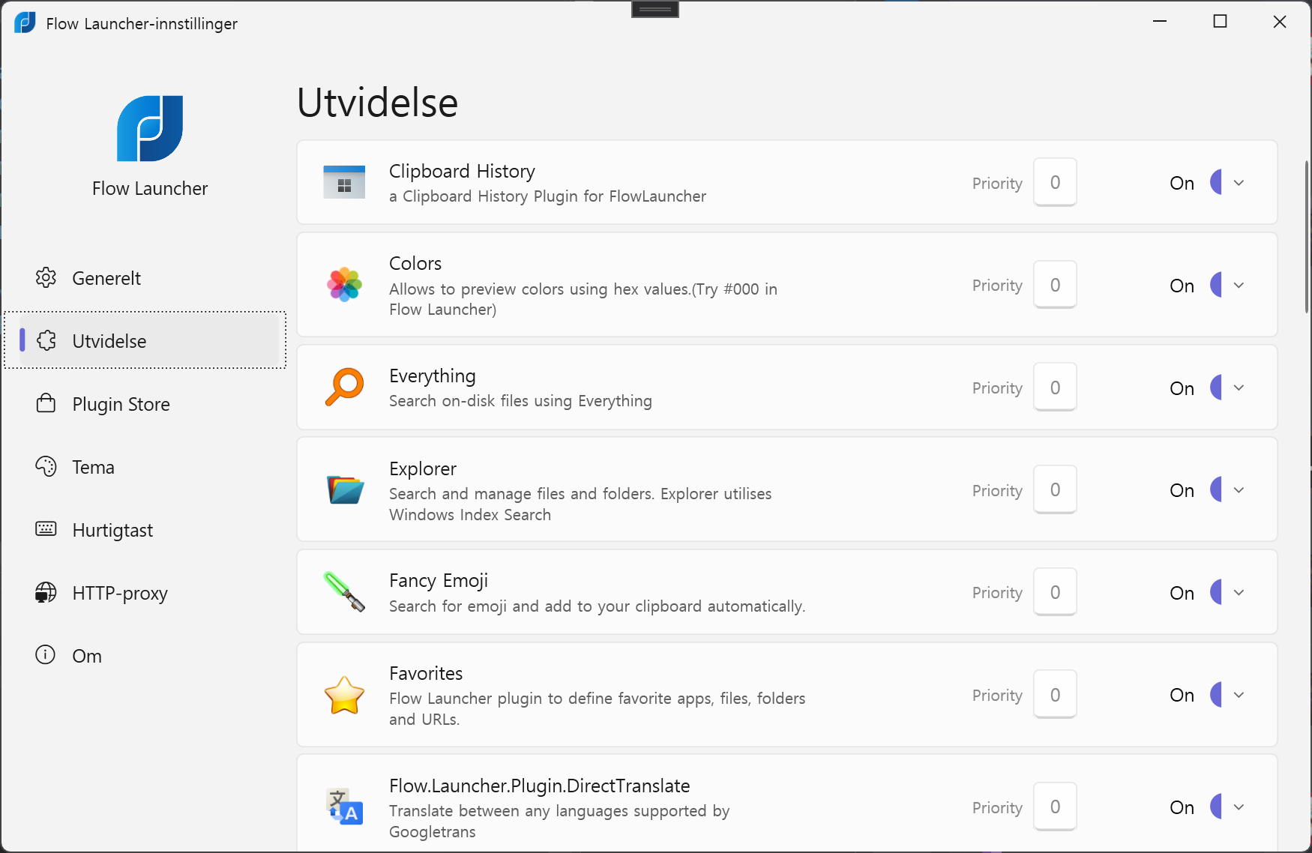Click the Everything plugin title text
The width and height of the screenshot is (1312, 853).
tap(433, 376)
